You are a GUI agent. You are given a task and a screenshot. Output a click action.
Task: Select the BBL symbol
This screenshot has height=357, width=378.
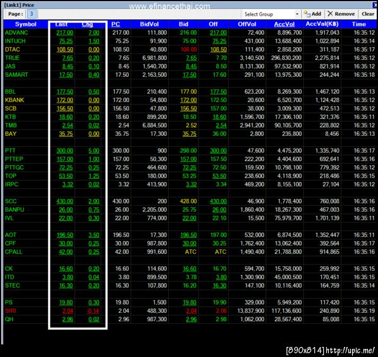(10, 91)
